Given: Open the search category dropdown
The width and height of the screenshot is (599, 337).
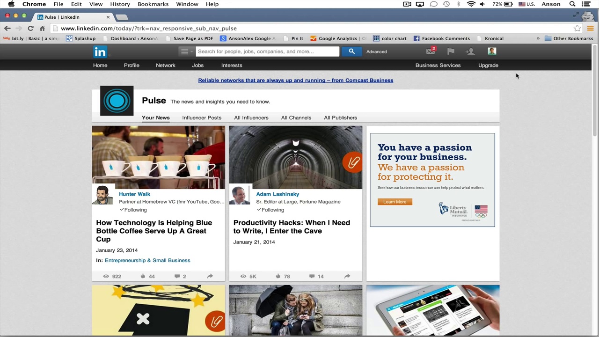Looking at the screenshot, I should tap(186, 51).
